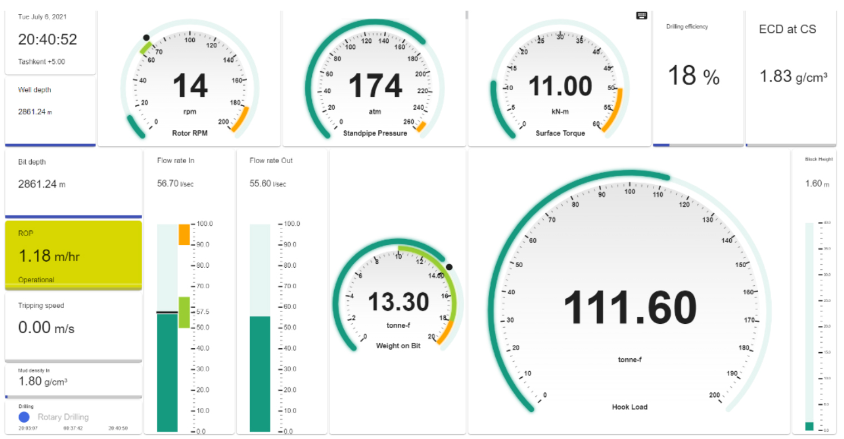Click the Hook Load value 111.60
844x439 pixels.
(x=630, y=308)
